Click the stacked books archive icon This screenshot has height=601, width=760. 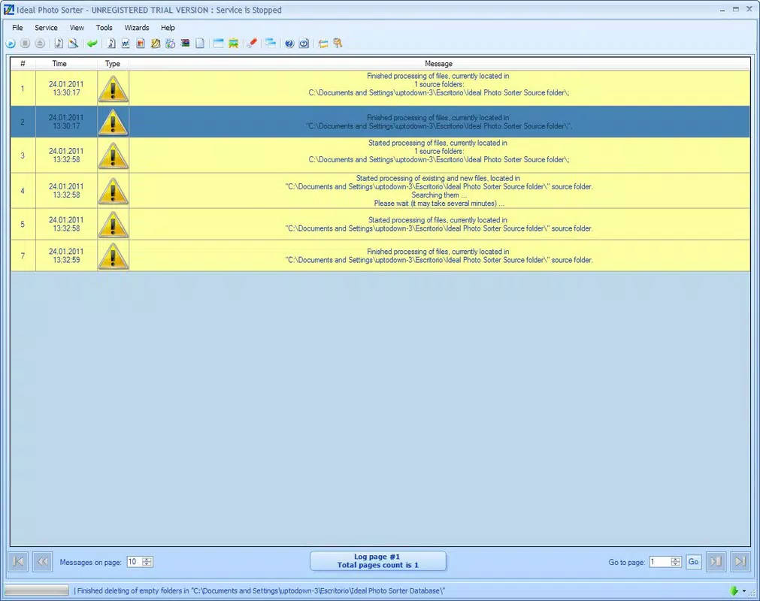pyautogui.click(x=185, y=44)
